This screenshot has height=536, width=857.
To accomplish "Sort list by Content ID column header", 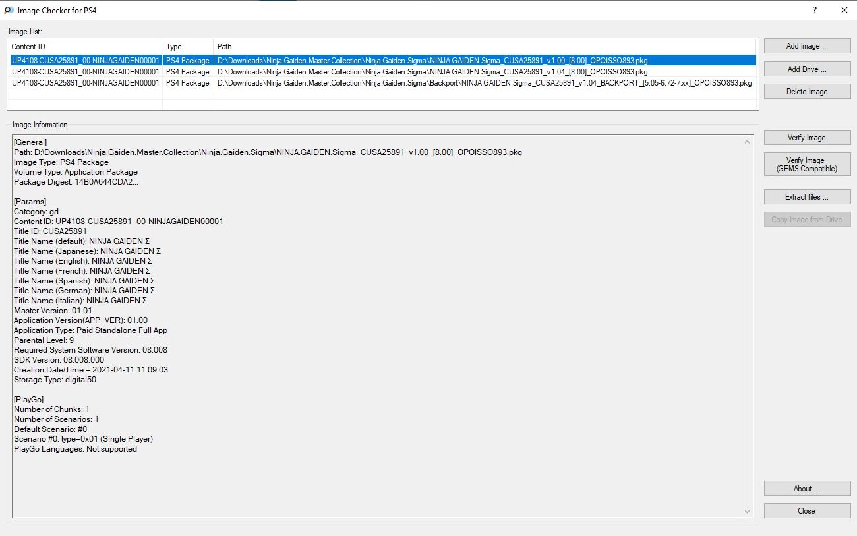I will 85,47.
